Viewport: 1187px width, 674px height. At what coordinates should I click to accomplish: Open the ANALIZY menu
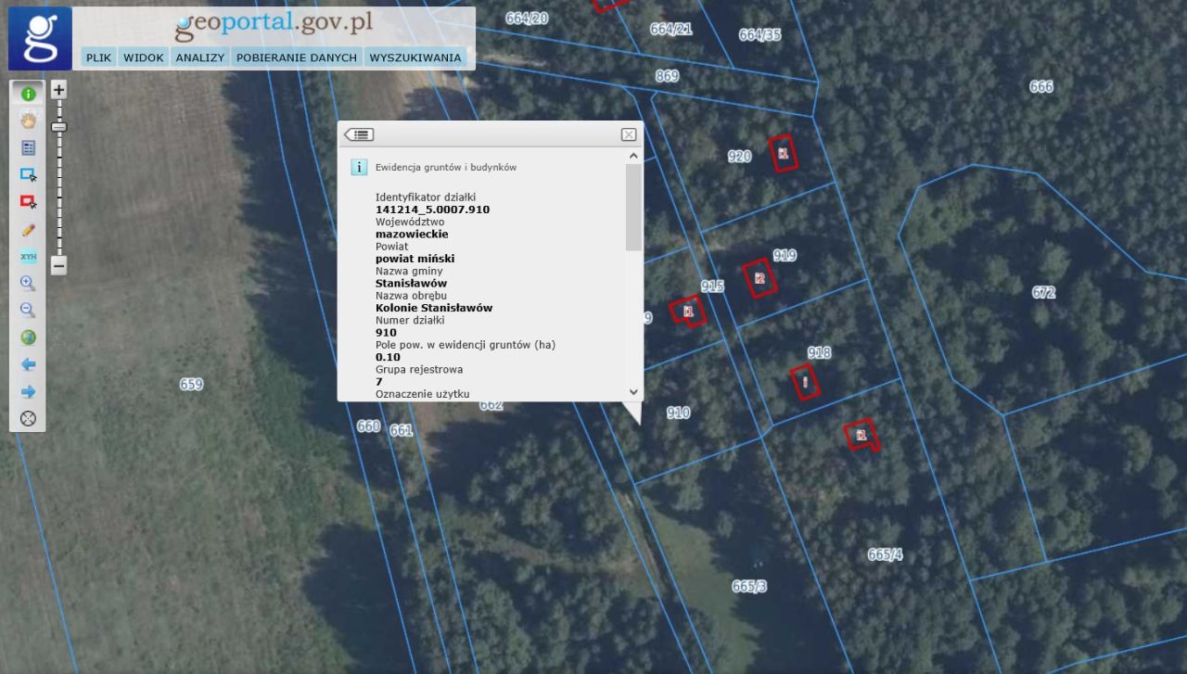point(200,57)
